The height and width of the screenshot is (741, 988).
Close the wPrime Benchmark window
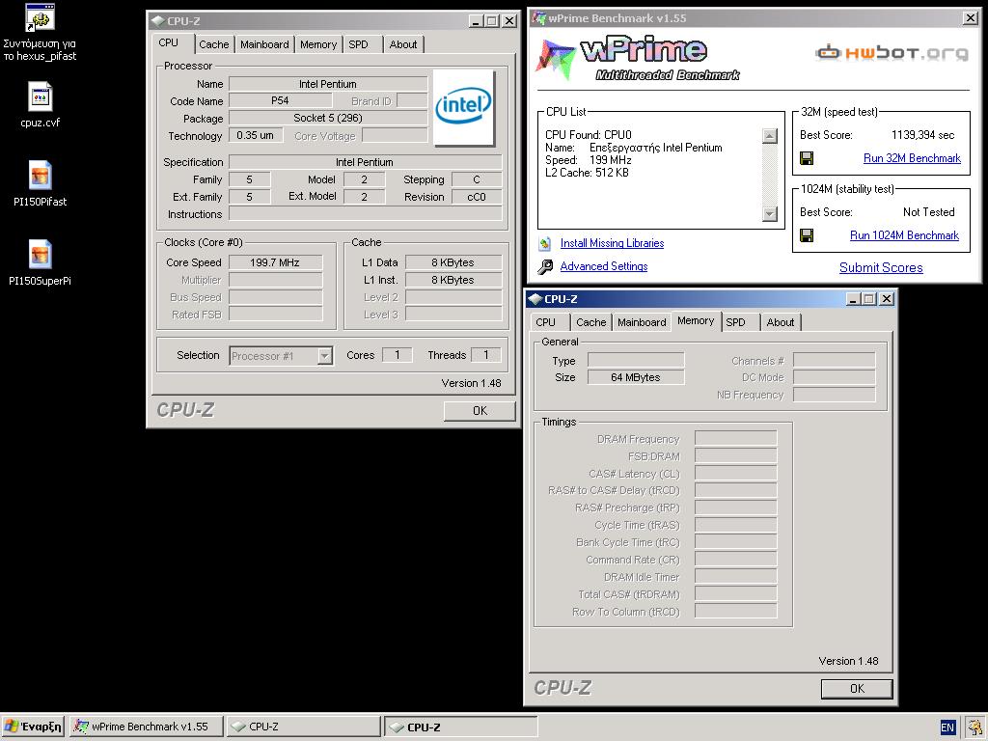971,17
